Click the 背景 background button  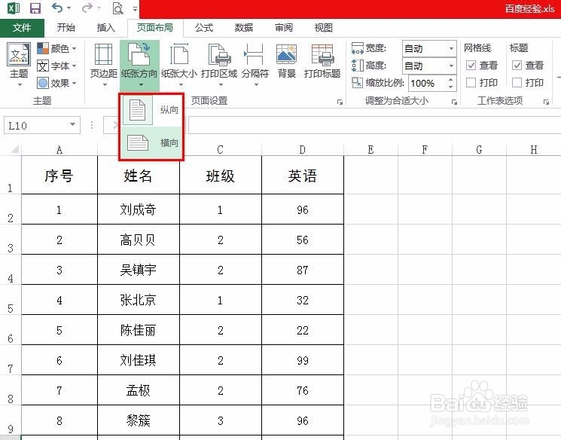pyautogui.click(x=287, y=61)
